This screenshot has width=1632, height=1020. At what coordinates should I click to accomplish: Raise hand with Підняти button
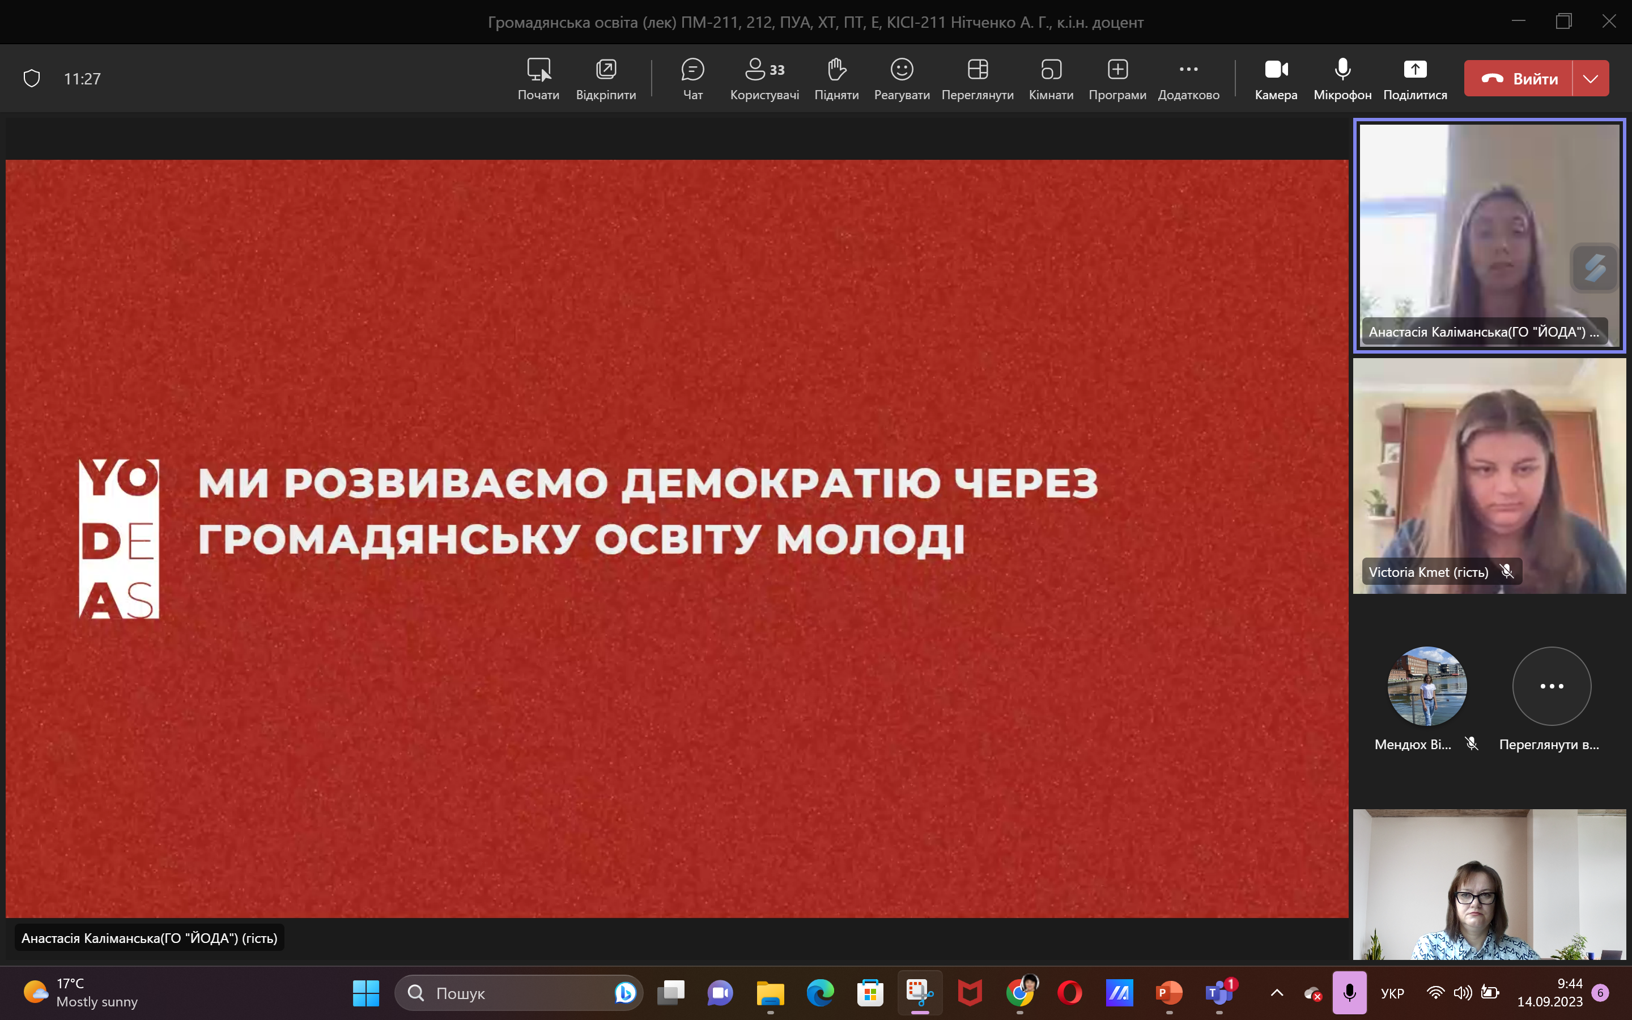point(836,78)
